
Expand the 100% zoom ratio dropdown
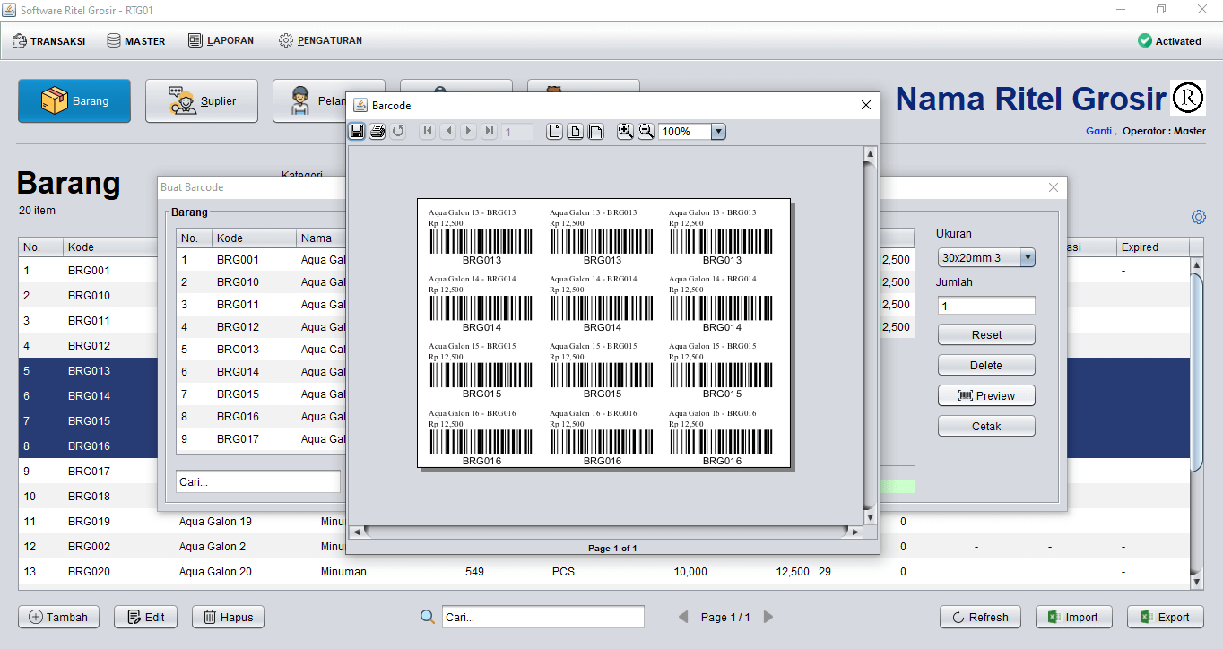click(x=718, y=132)
